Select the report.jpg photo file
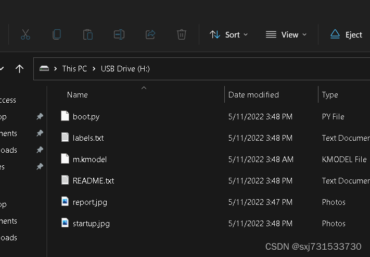The height and width of the screenshot is (257, 370). [90, 202]
